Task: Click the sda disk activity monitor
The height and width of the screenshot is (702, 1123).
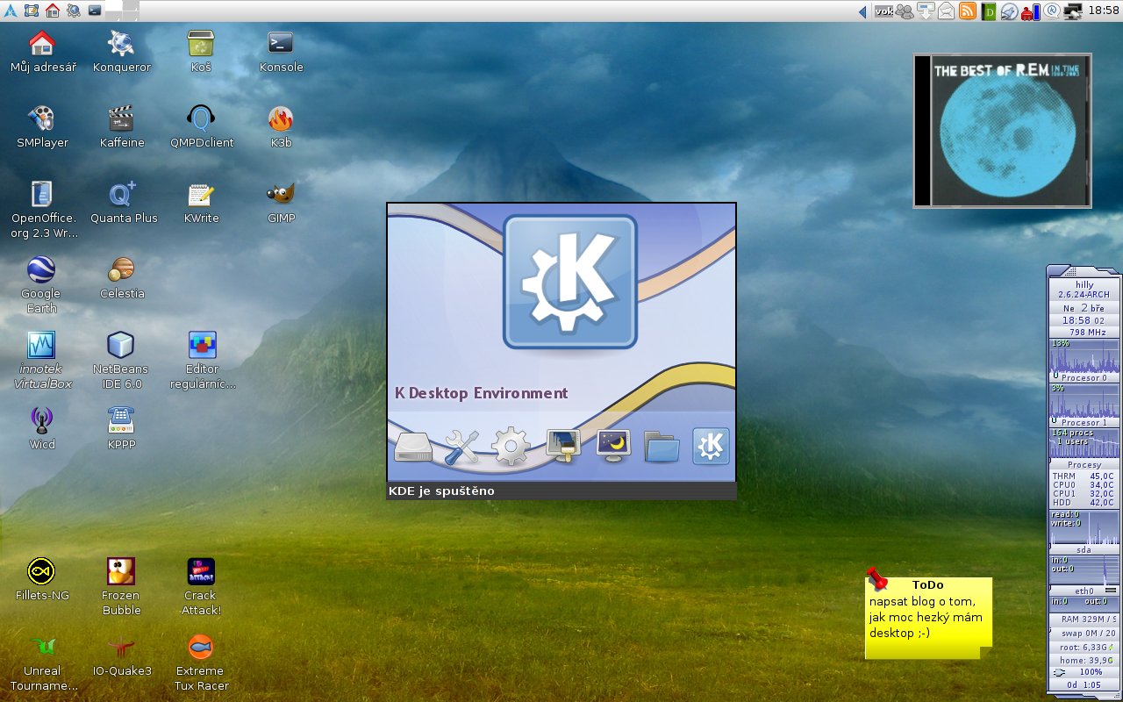Action: pyautogui.click(x=1085, y=533)
